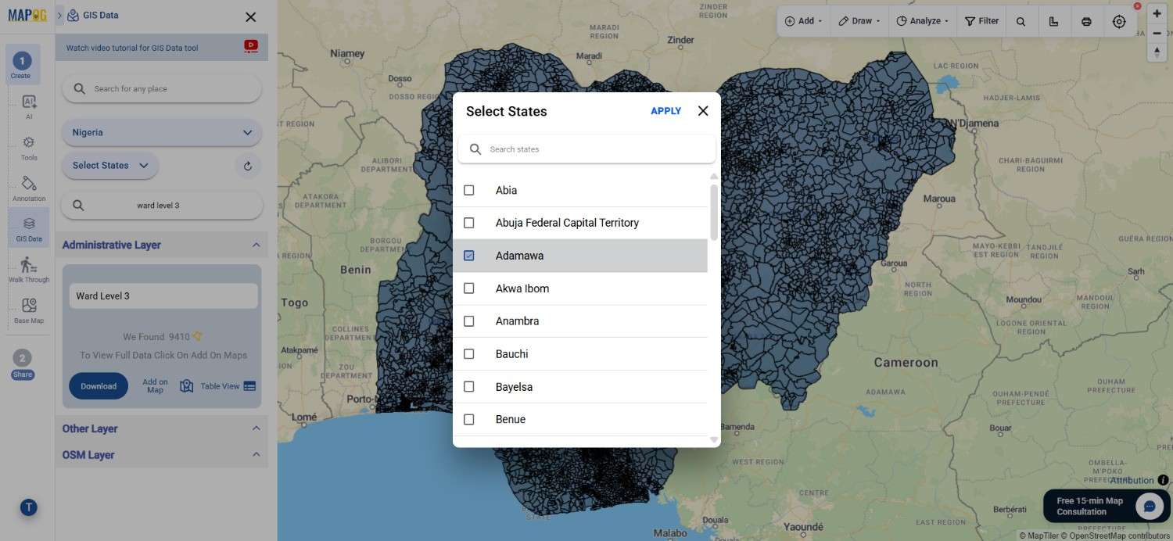1173x541 pixels.
Task: Open the Walk Through sidebar item
Action: pyautogui.click(x=29, y=269)
